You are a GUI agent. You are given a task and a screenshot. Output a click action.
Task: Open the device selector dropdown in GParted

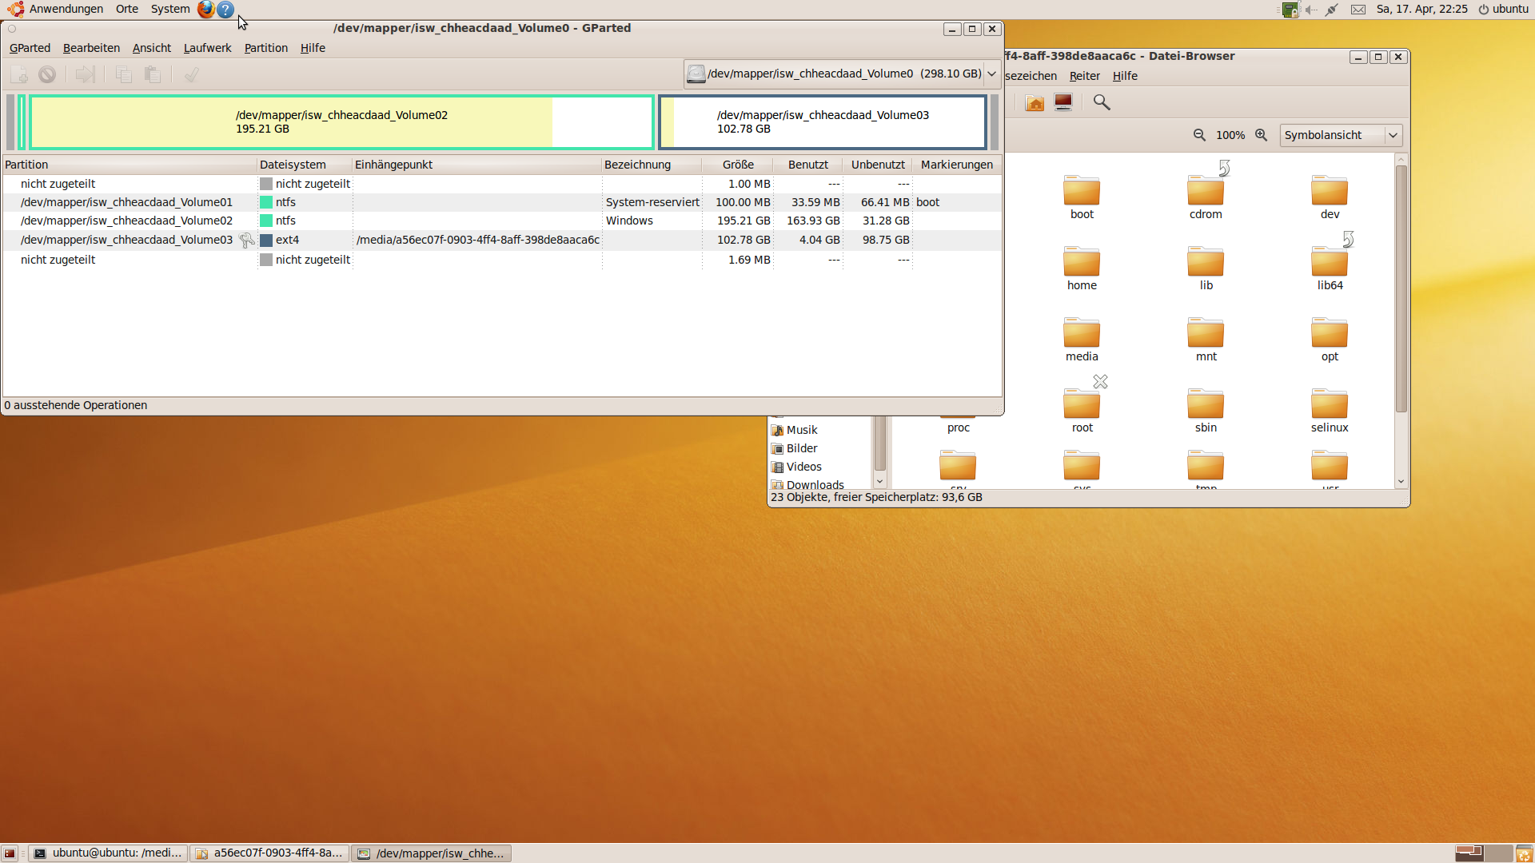991,74
